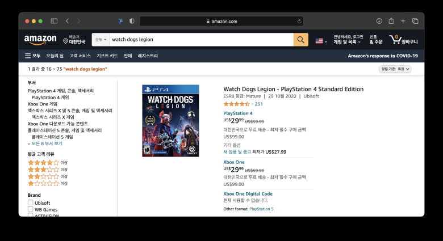Expand the 계정 및 목록 account menu
The height and width of the screenshot is (241, 443).
pyautogui.click(x=348, y=40)
